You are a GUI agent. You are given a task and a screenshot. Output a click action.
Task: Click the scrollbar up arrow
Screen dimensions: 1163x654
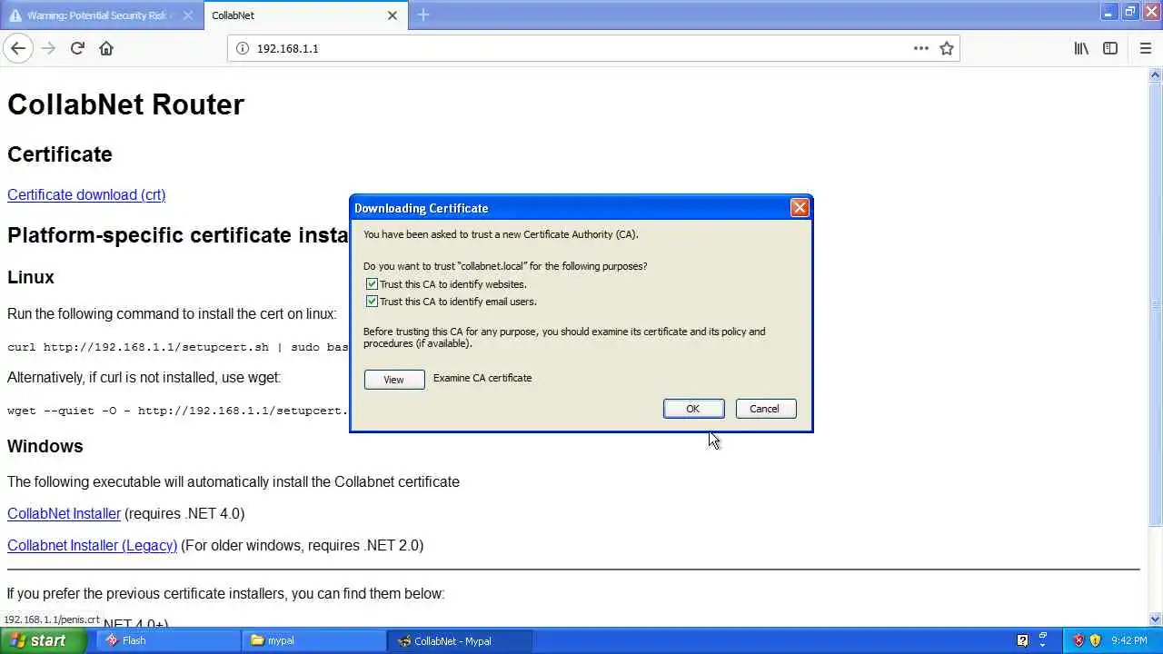coord(1155,74)
